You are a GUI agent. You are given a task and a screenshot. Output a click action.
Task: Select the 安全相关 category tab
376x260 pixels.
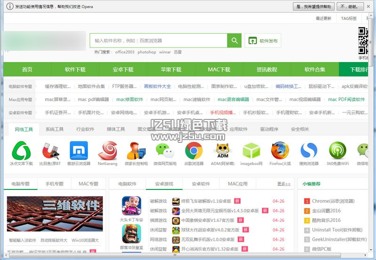coord(300,129)
